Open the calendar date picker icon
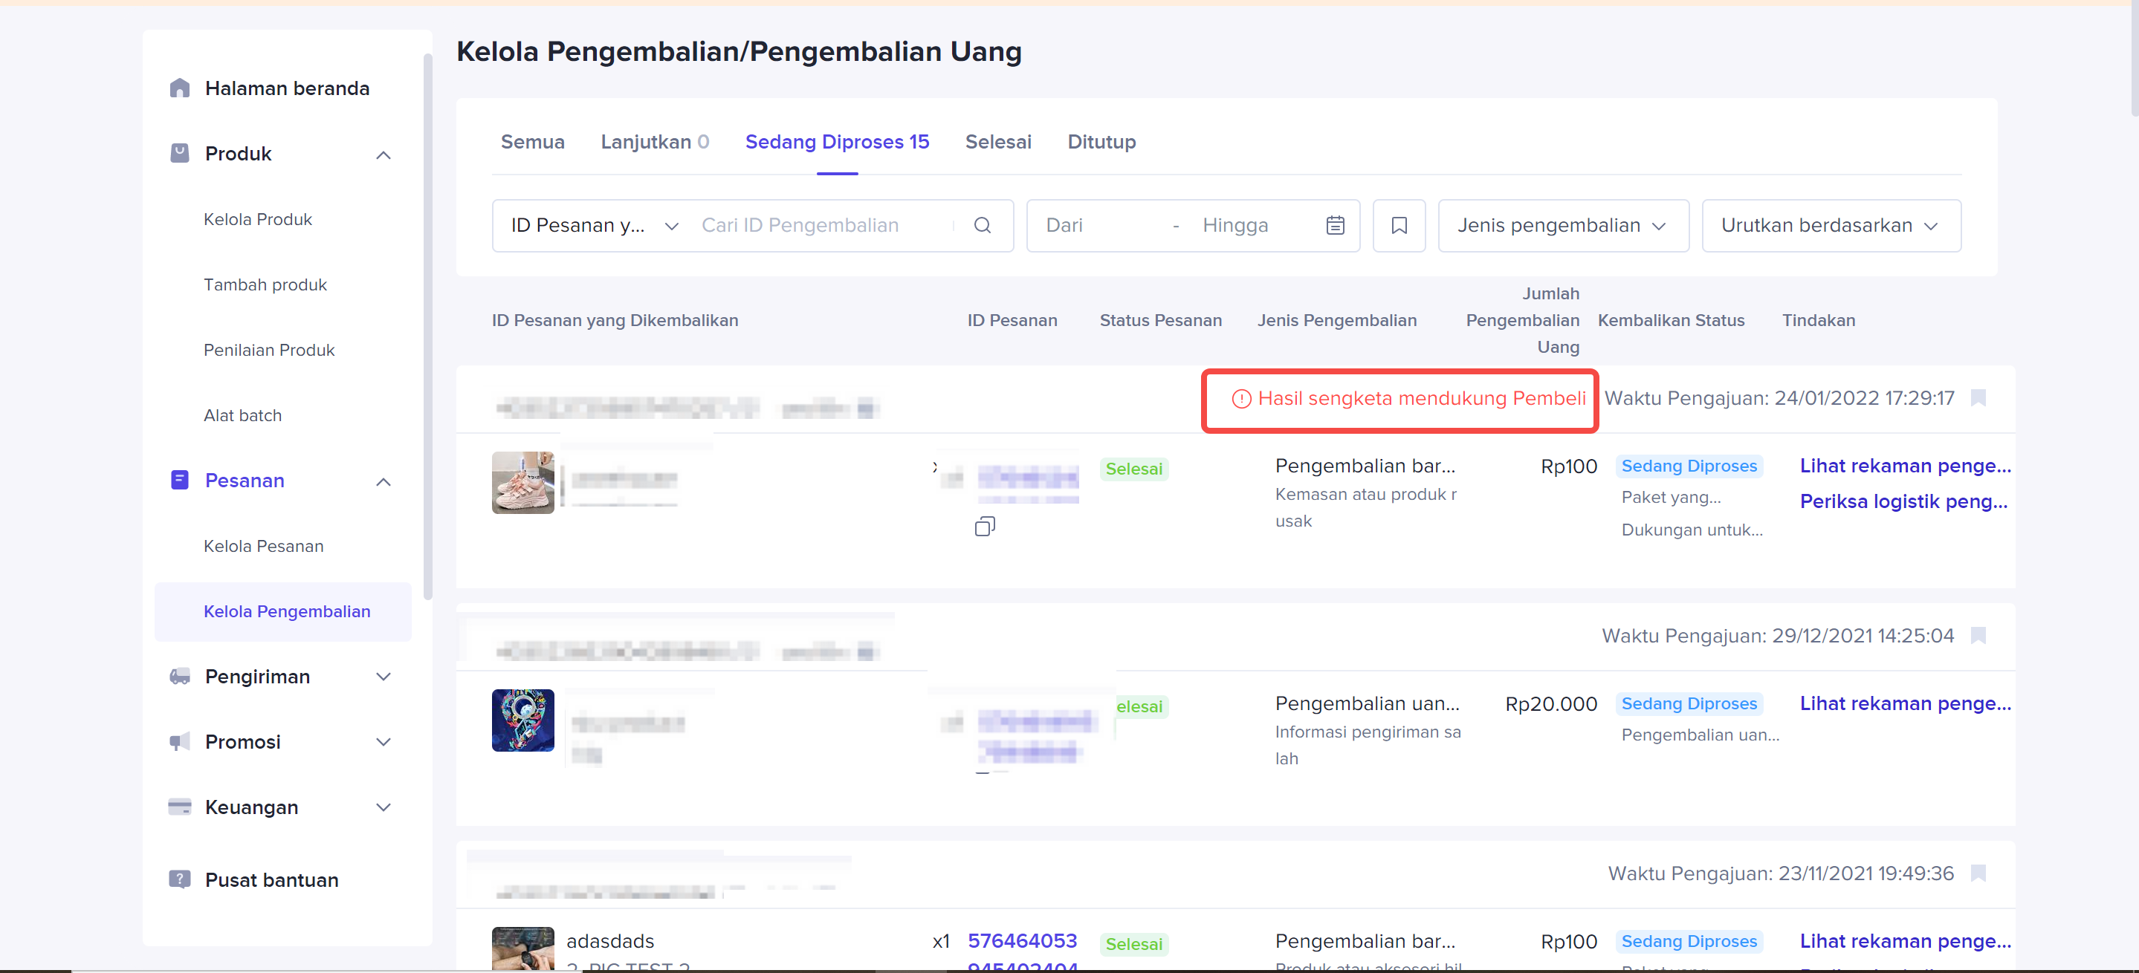Image resolution: width=2139 pixels, height=973 pixels. [1334, 226]
